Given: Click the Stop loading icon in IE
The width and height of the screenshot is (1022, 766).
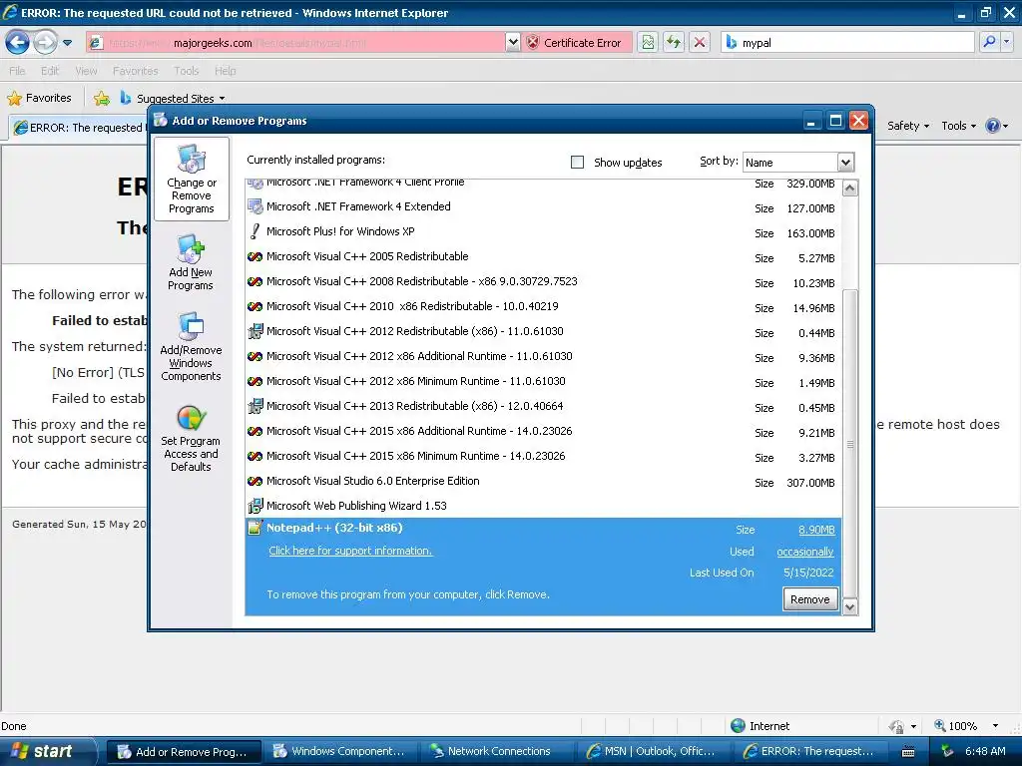Looking at the screenshot, I should tap(700, 43).
